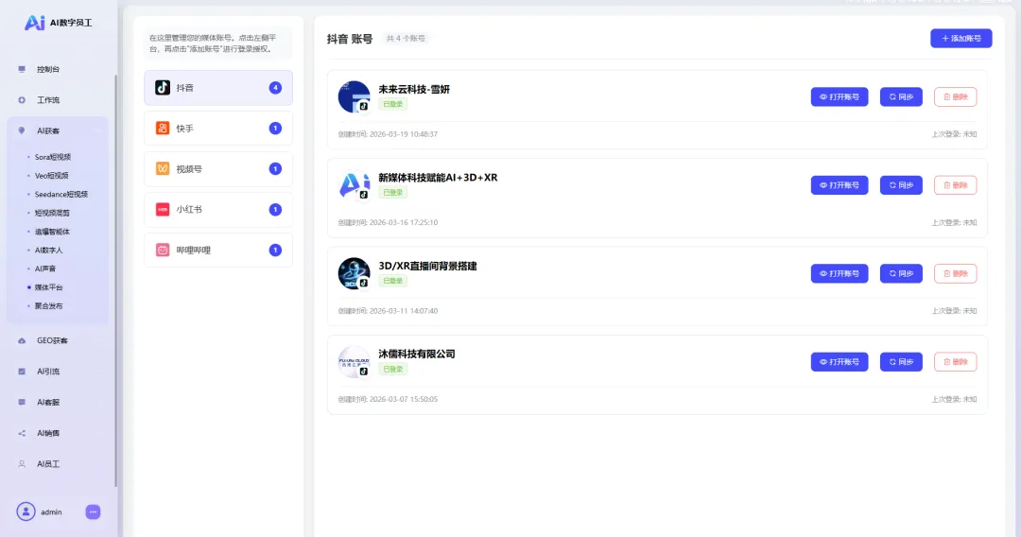Screen dimensions: 1021x537
Task: Open account 未来云科技-雪妍
Action: 839,97
